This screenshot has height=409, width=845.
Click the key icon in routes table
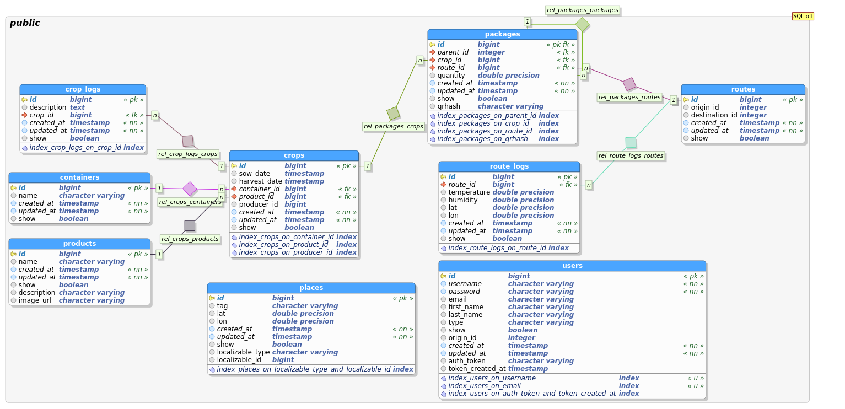(686, 100)
